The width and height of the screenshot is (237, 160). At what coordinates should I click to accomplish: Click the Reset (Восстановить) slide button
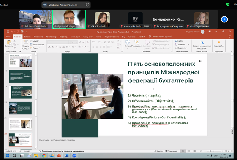(37, 44)
